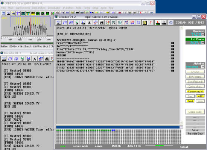Screen dimensions: 207x150
Task: Click the blue TXT save-to-text disk icon
Action: pyautogui.click(x=83, y=23)
